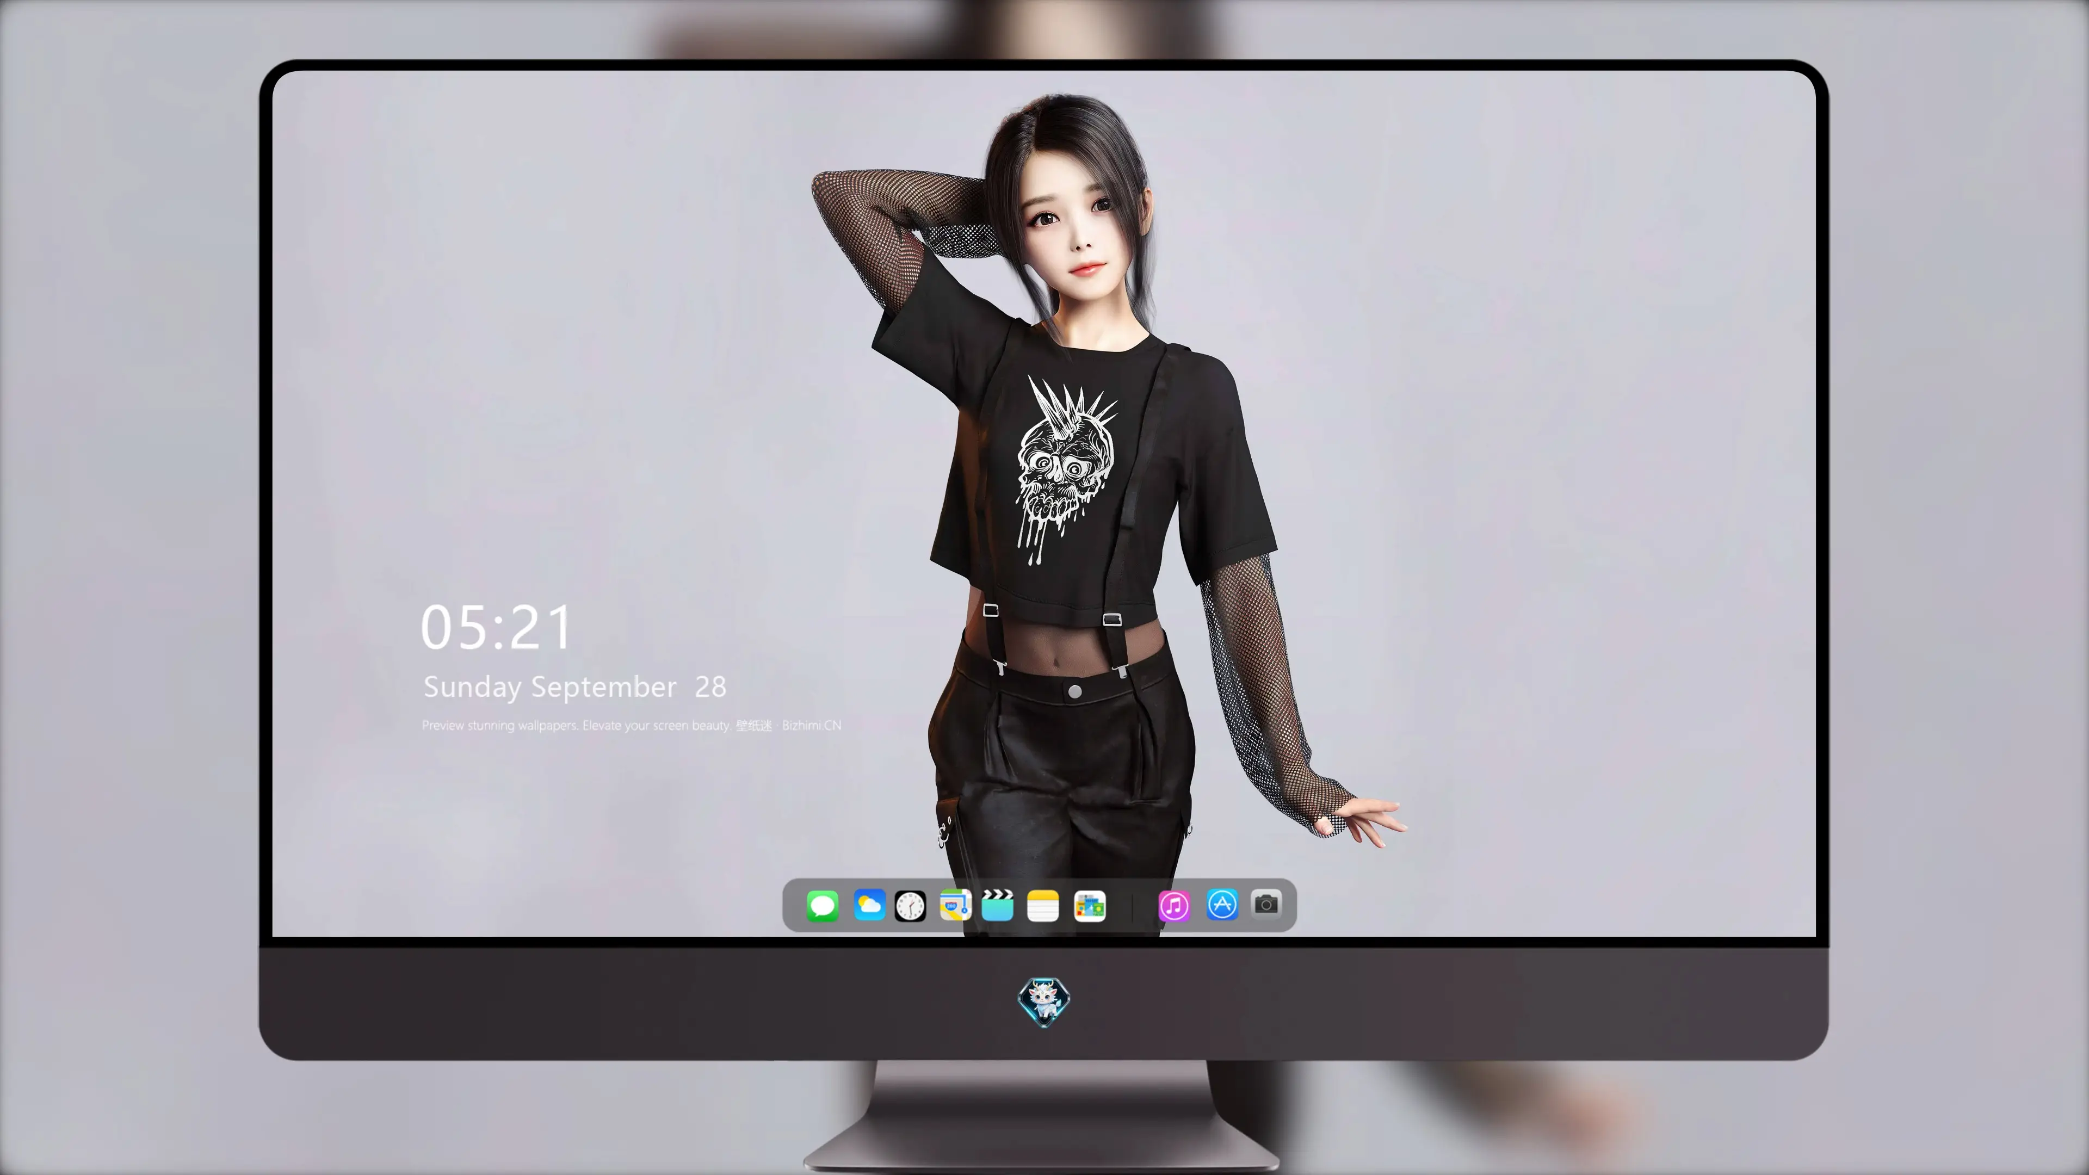Screen dimensions: 2089x1175
Task: Click the 05:21 clock widget
Action: (496, 628)
